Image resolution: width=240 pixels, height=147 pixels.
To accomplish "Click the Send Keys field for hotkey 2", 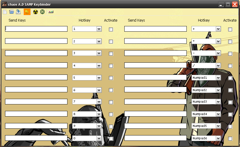I will tap(36, 41).
